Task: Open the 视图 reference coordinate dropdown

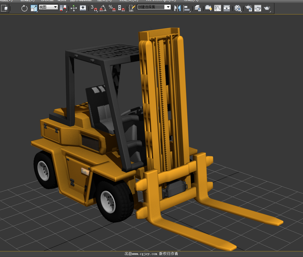Action: coord(48,7)
